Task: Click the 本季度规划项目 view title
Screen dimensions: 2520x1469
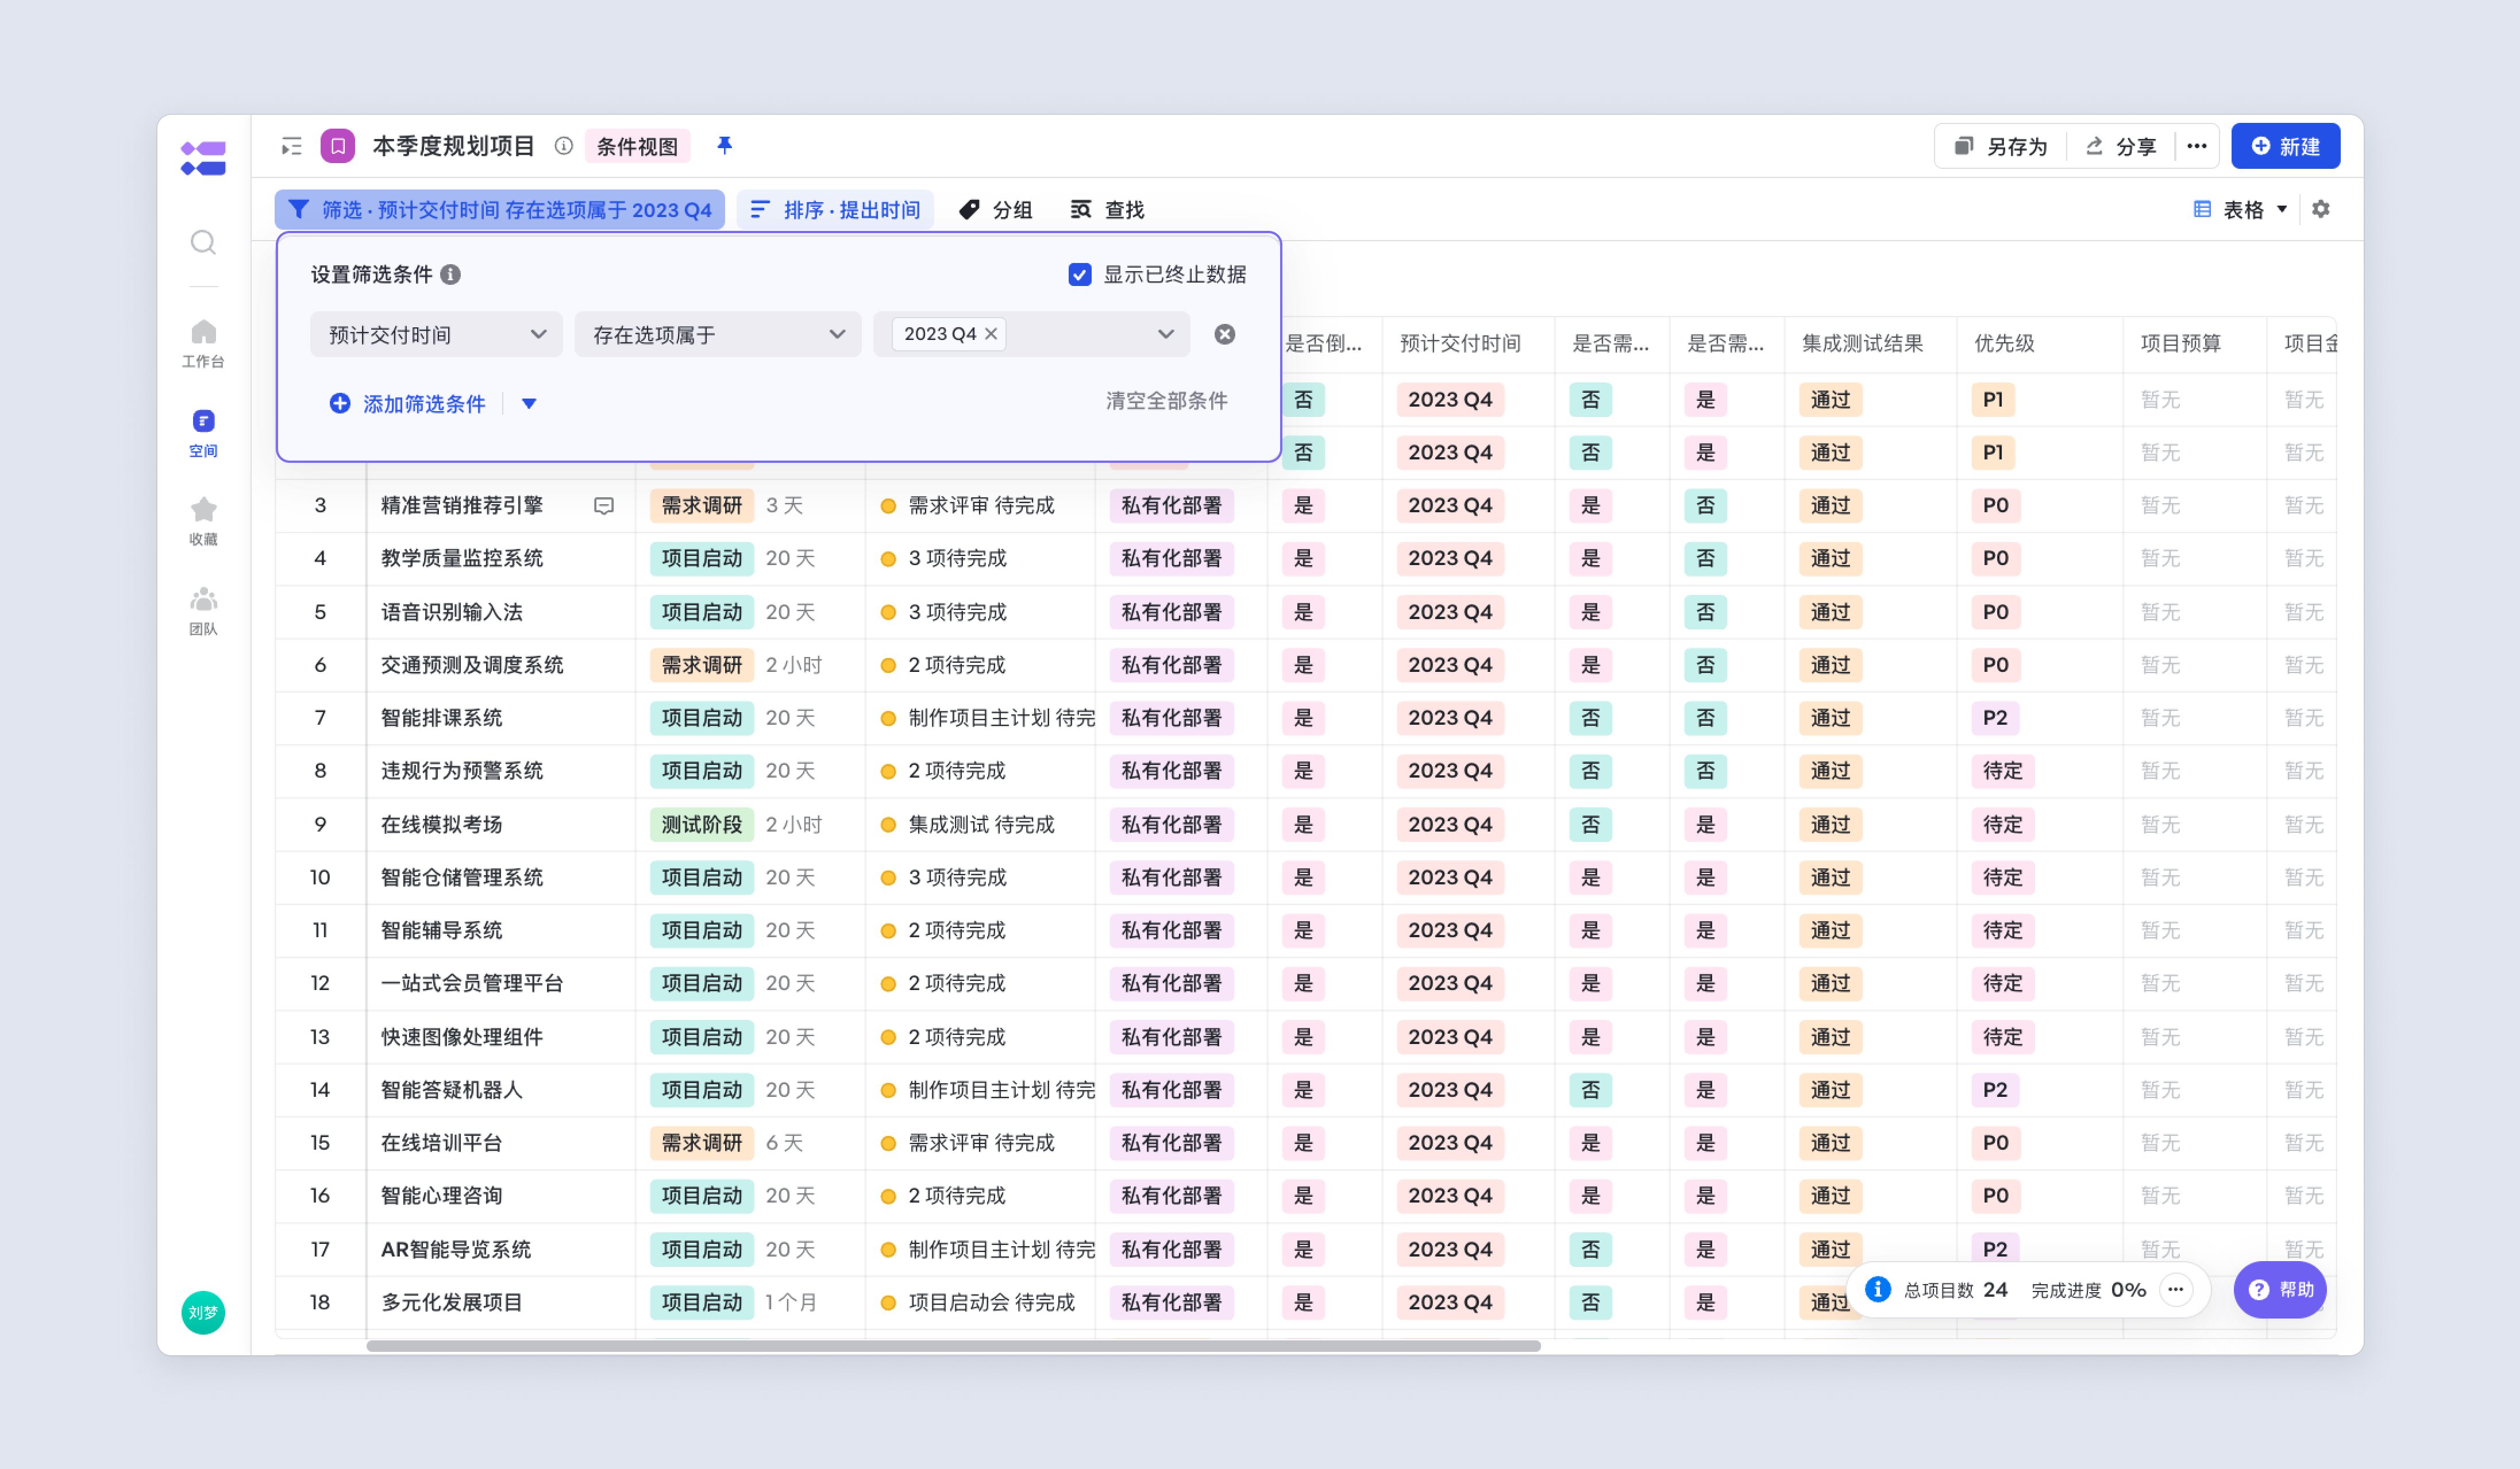Action: click(454, 146)
